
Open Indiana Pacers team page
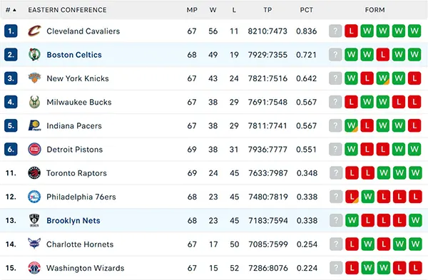tap(74, 125)
